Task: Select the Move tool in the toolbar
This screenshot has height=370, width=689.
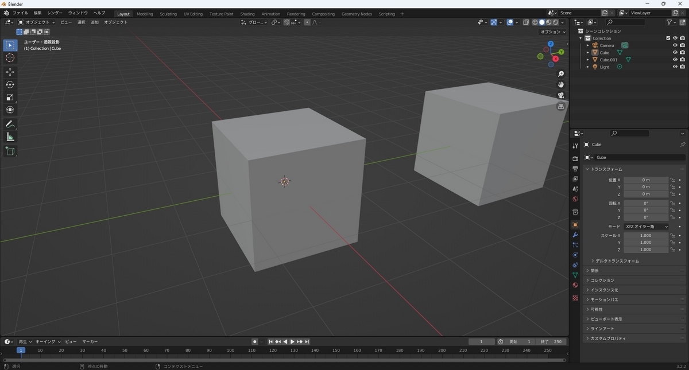Action: pos(10,72)
